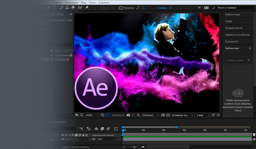Open the Libraries search dropdown arrow
This screenshot has width=256, height=149.
(x=249, y=60)
